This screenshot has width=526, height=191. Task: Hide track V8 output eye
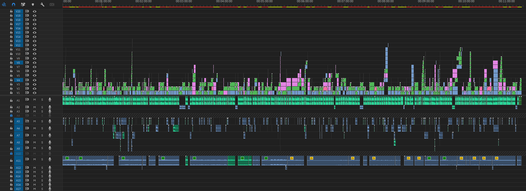(x=34, y=63)
